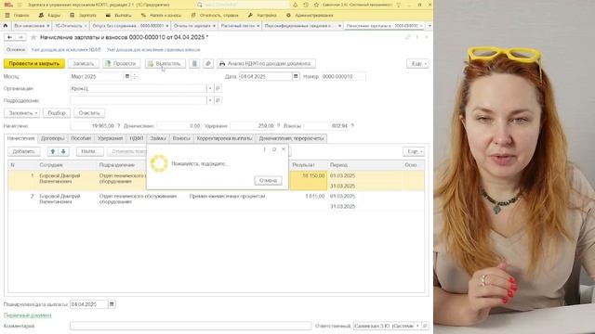Switch to the Отпуск без сохранения tab
This screenshot has width=595, height=334.
click(128, 26)
